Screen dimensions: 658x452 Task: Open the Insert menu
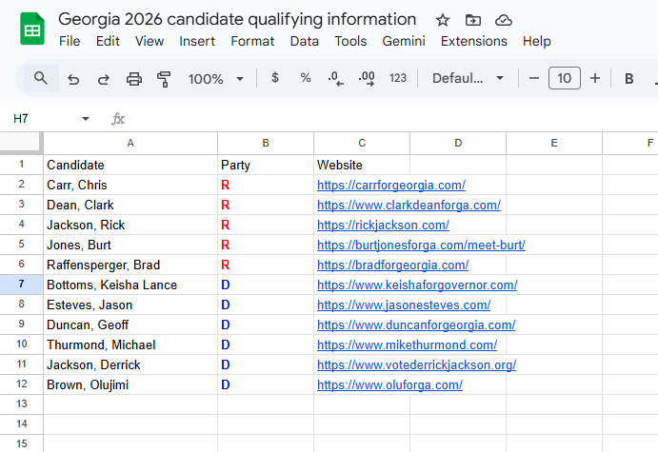pyautogui.click(x=197, y=41)
